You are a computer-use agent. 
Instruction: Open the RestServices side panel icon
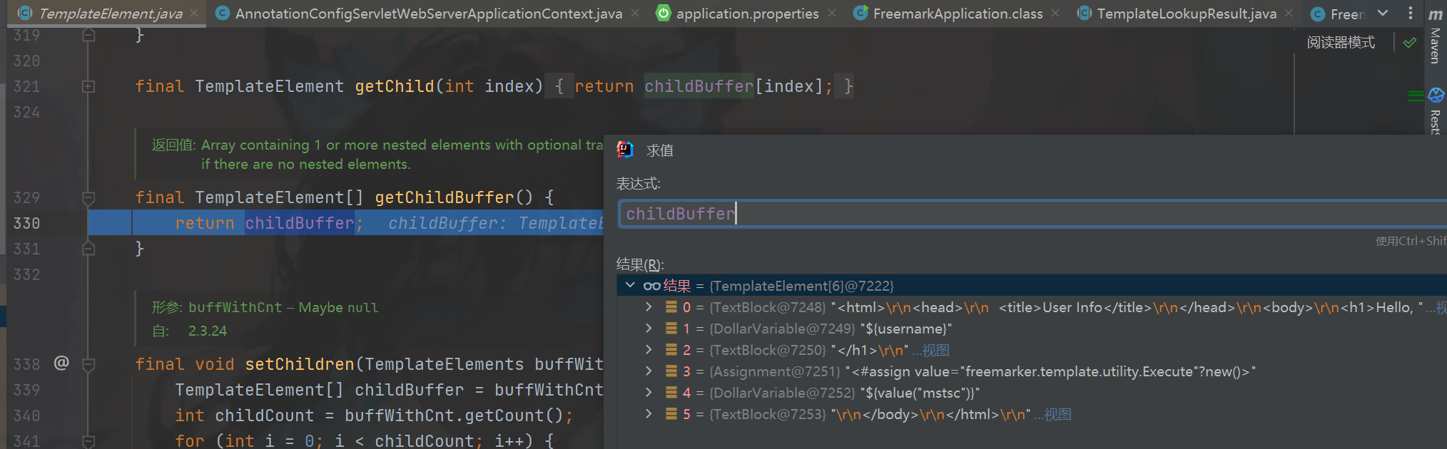[x=1436, y=107]
